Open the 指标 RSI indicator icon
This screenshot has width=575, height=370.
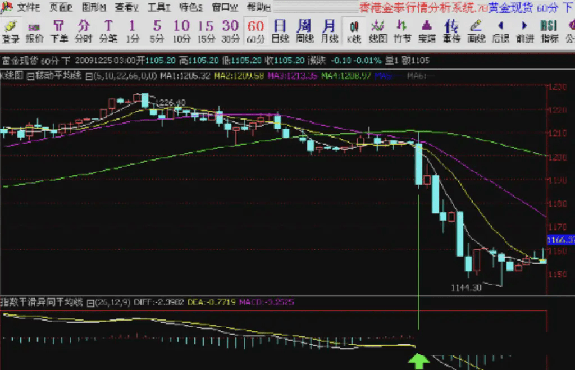point(549,31)
